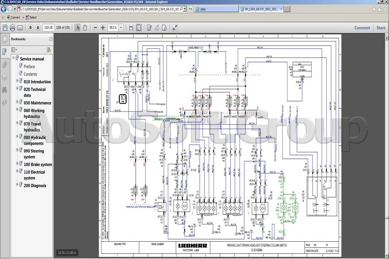Click the Comment button
Screen dimensions: 389x259
(363, 27)
